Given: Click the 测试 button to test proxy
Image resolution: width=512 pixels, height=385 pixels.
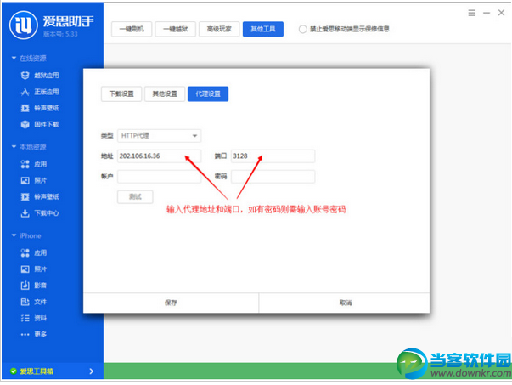Looking at the screenshot, I should 135,196.
